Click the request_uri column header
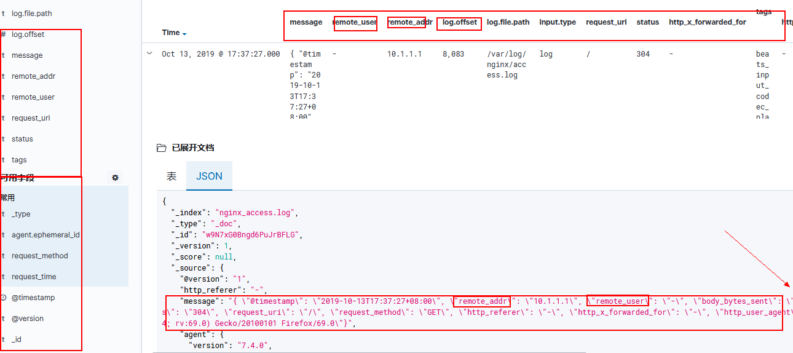 point(606,22)
